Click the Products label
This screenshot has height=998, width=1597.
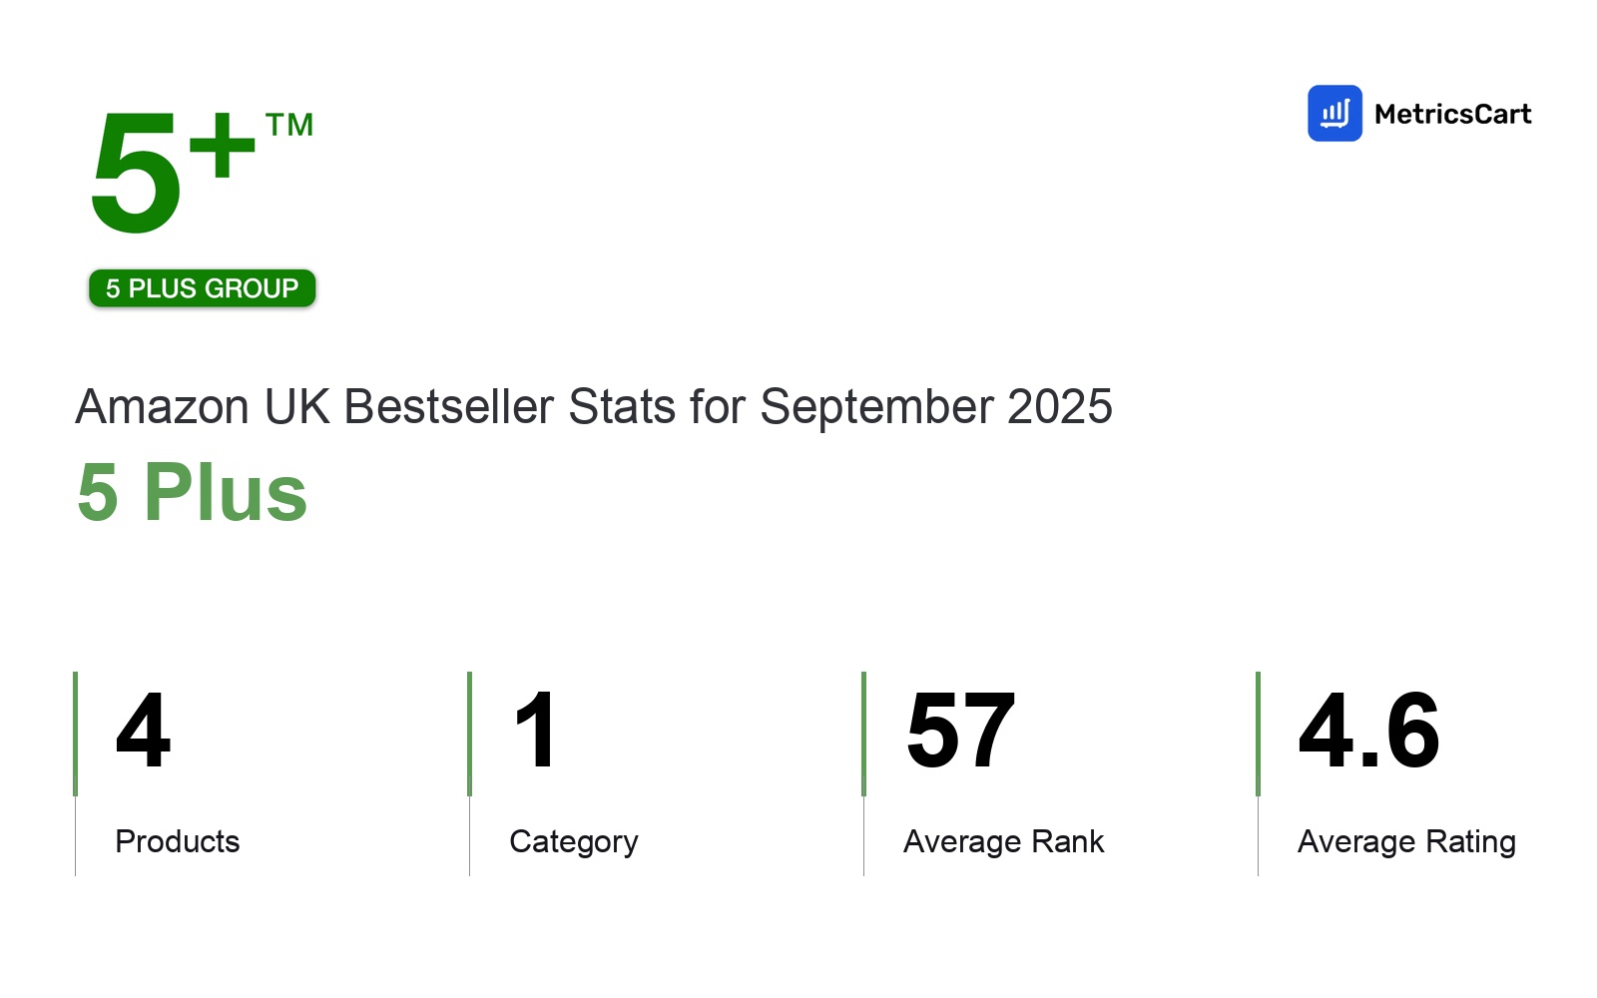point(178,841)
